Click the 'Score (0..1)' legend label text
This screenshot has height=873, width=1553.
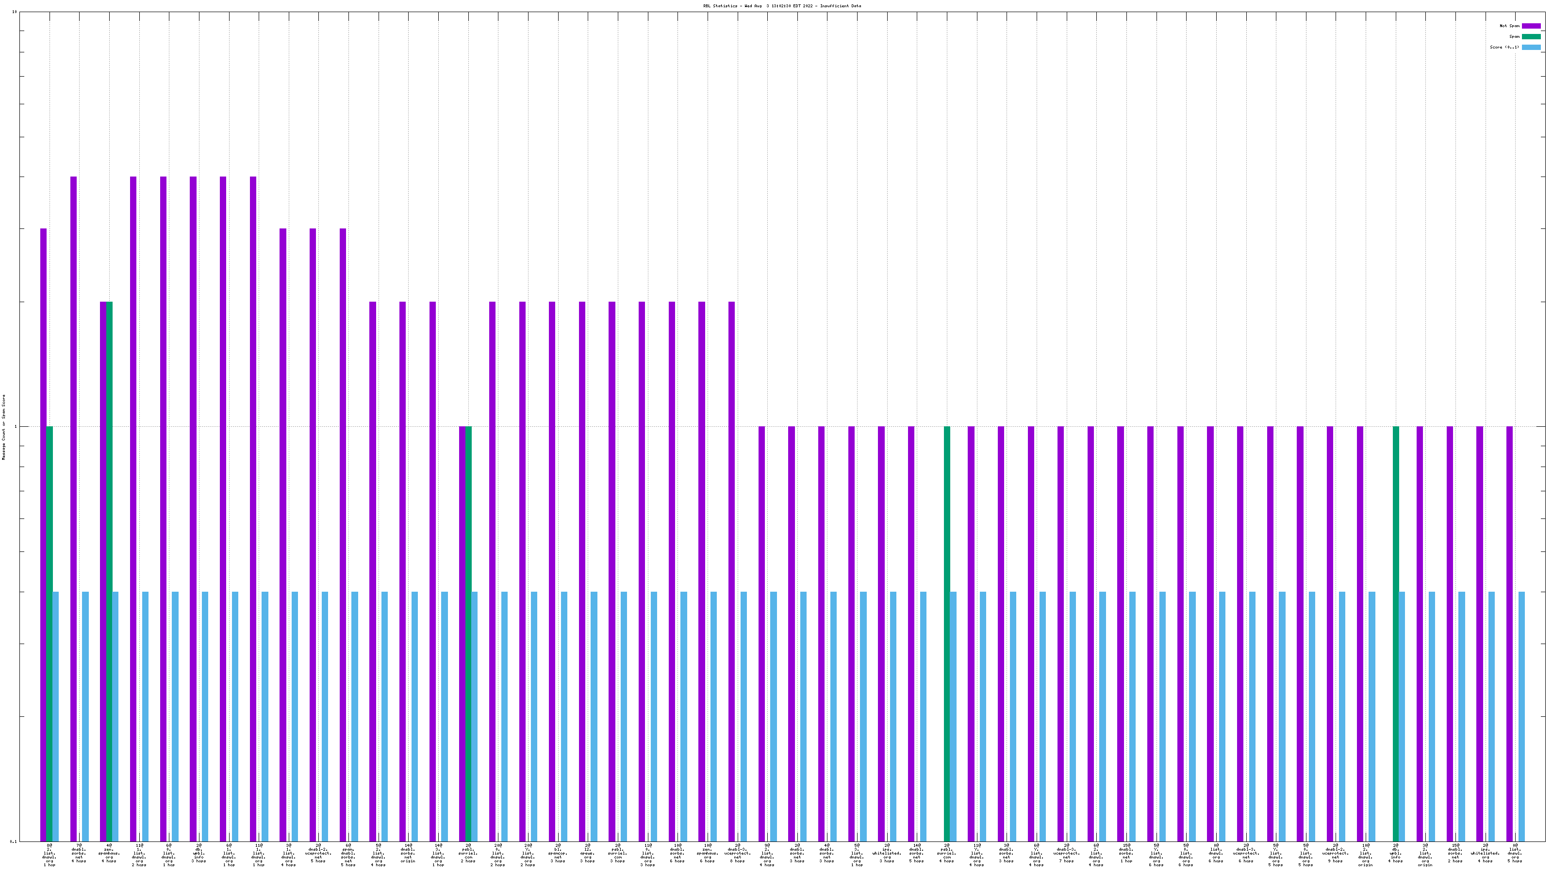(1504, 47)
